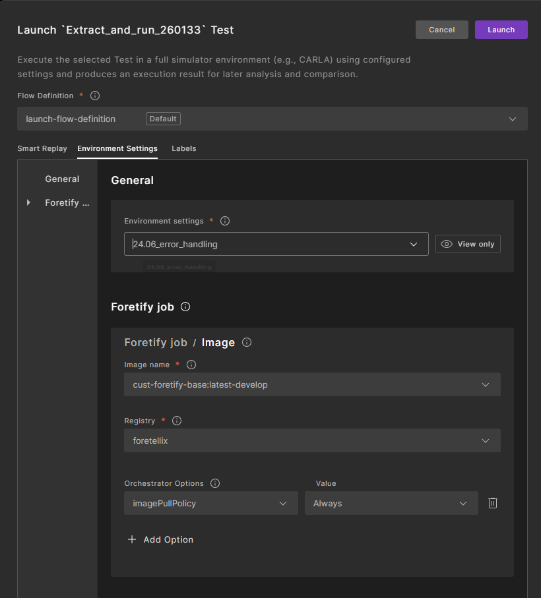The image size is (541, 598).
Task: Open the imagePullPolicy options dropdown
Action: (210, 503)
